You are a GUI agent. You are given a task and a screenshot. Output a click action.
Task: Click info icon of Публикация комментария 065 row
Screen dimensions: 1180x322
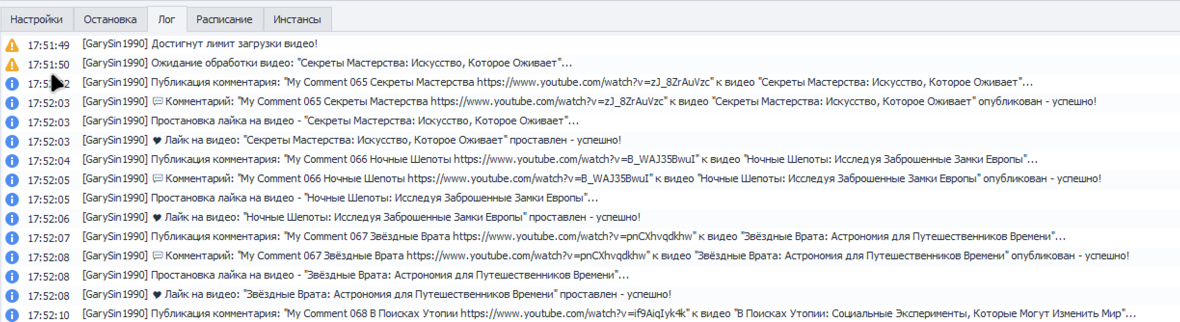pyautogui.click(x=12, y=83)
